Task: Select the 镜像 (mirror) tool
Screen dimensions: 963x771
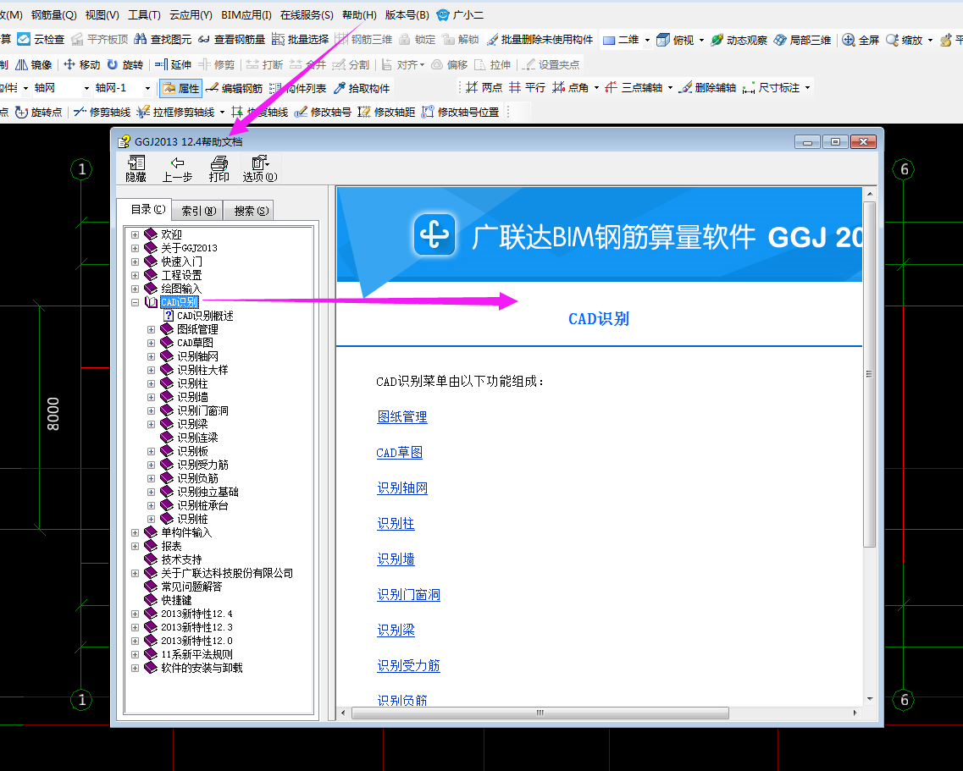Action: click(34, 64)
